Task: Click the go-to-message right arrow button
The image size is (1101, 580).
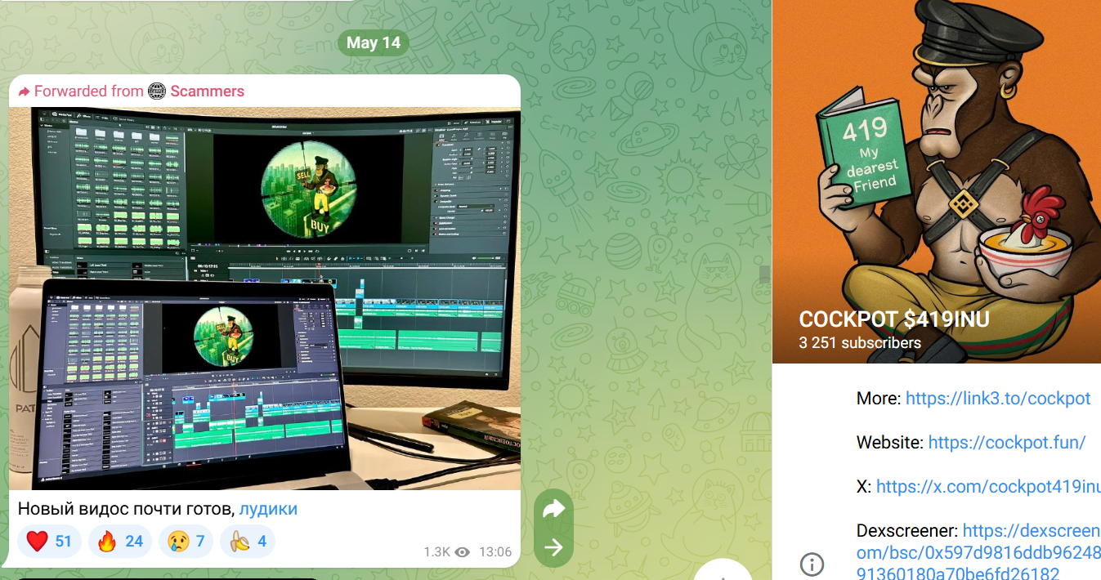Action: pos(553,547)
